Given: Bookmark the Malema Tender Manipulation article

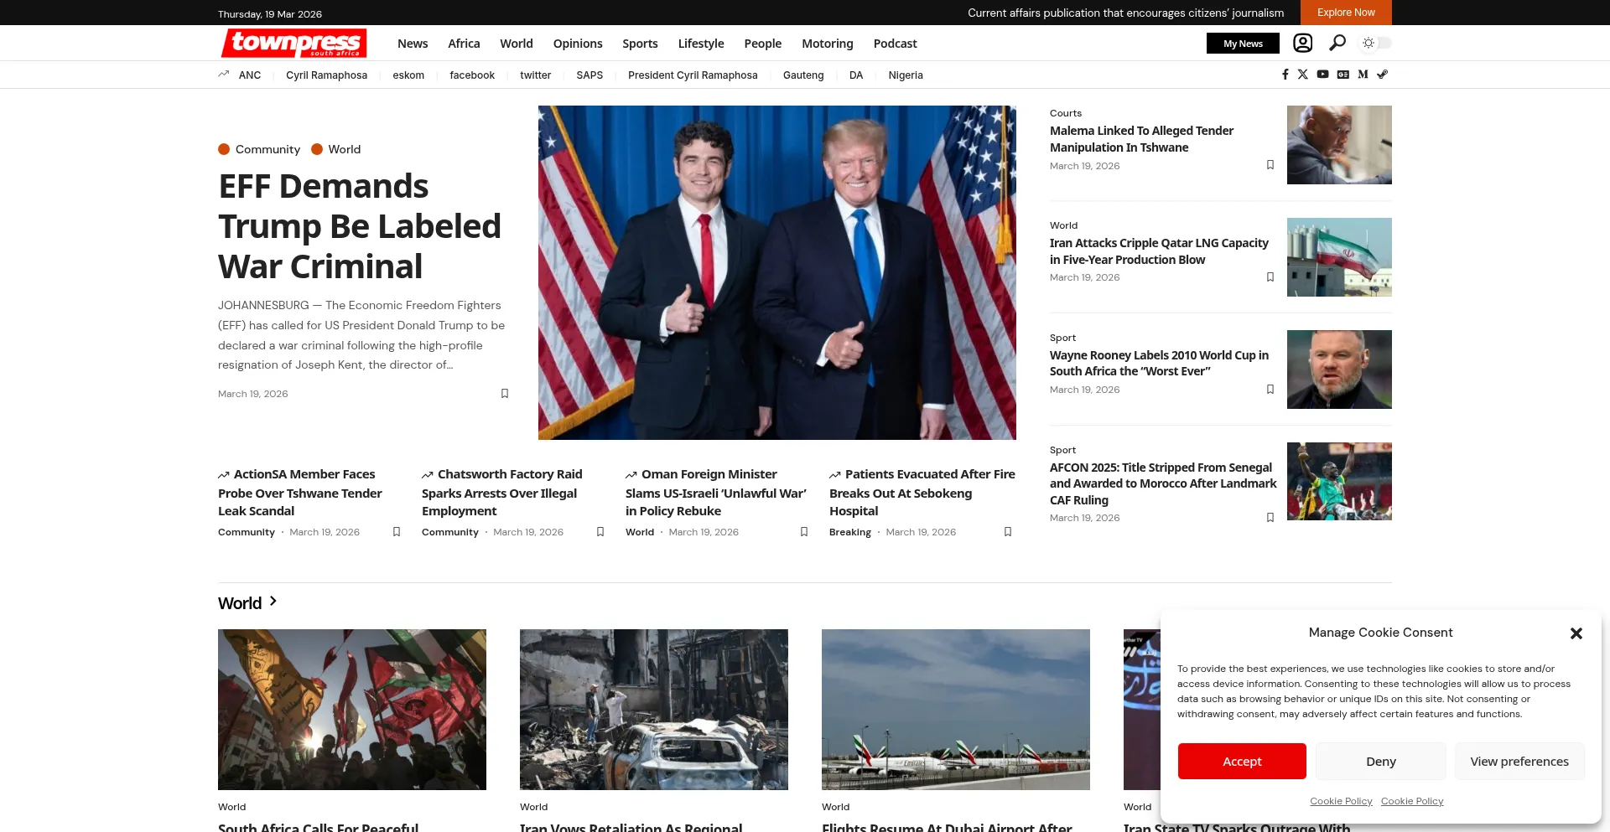Looking at the screenshot, I should 1270,165.
